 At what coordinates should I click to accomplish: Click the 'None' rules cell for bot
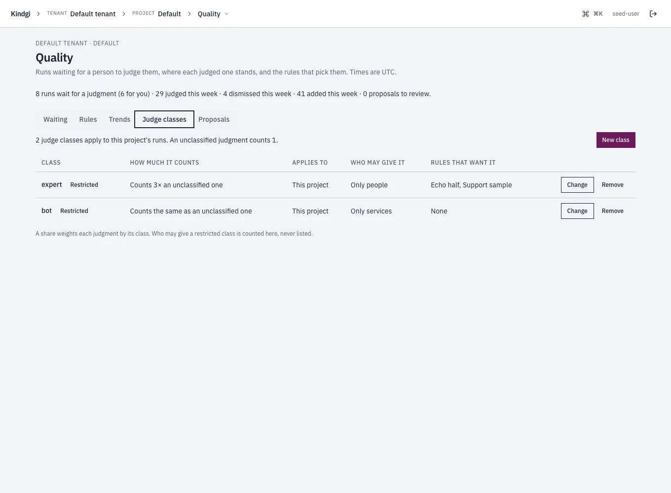click(x=439, y=211)
